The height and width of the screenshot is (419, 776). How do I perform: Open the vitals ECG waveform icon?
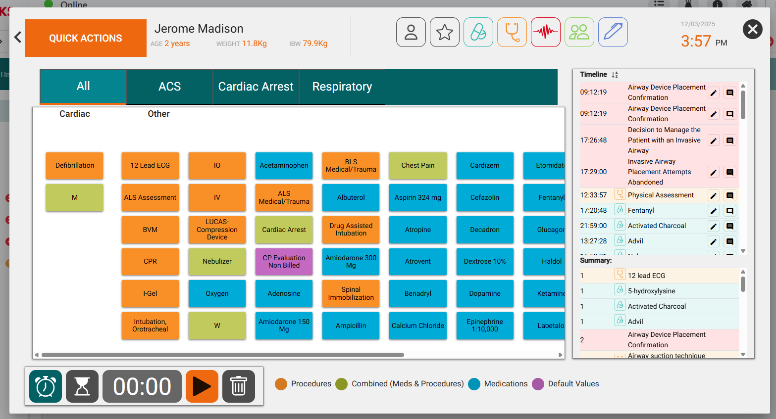pyautogui.click(x=545, y=32)
